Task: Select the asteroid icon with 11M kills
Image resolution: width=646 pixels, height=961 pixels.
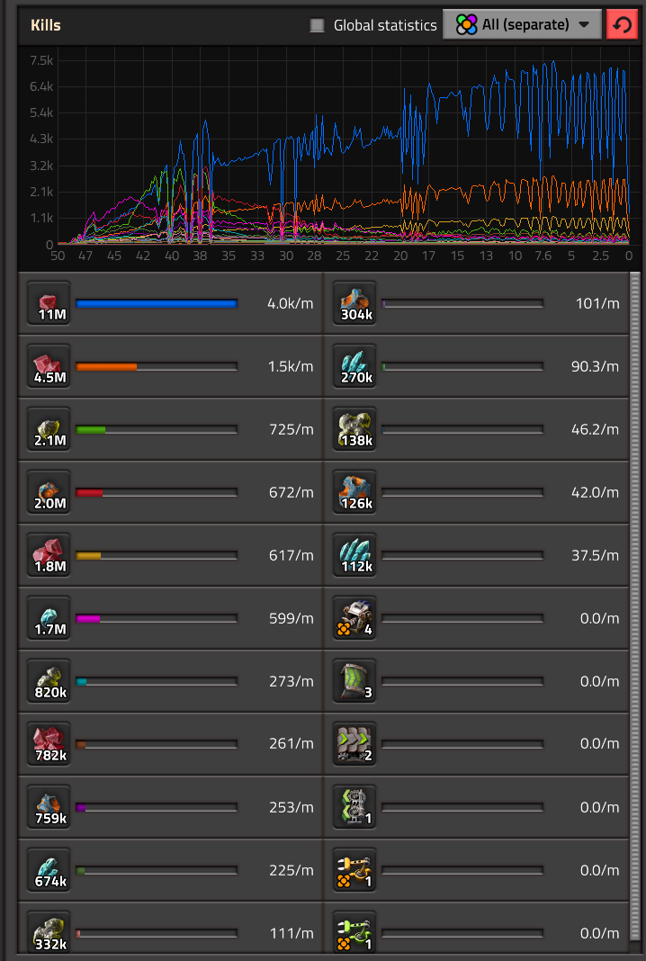Action: coord(49,303)
